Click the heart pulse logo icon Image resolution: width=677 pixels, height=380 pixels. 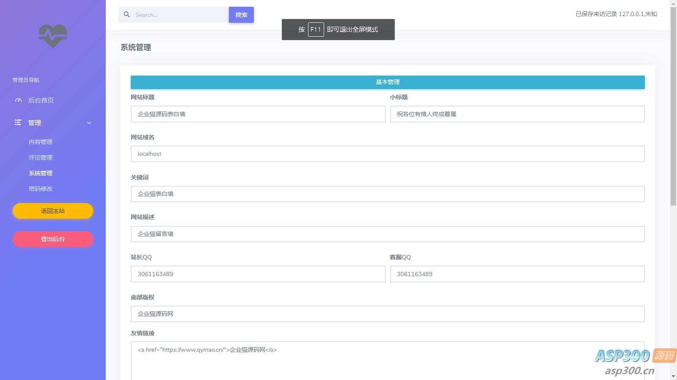(53, 36)
